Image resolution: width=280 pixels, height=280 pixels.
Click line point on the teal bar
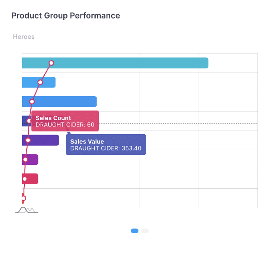(x=51, y=63)
